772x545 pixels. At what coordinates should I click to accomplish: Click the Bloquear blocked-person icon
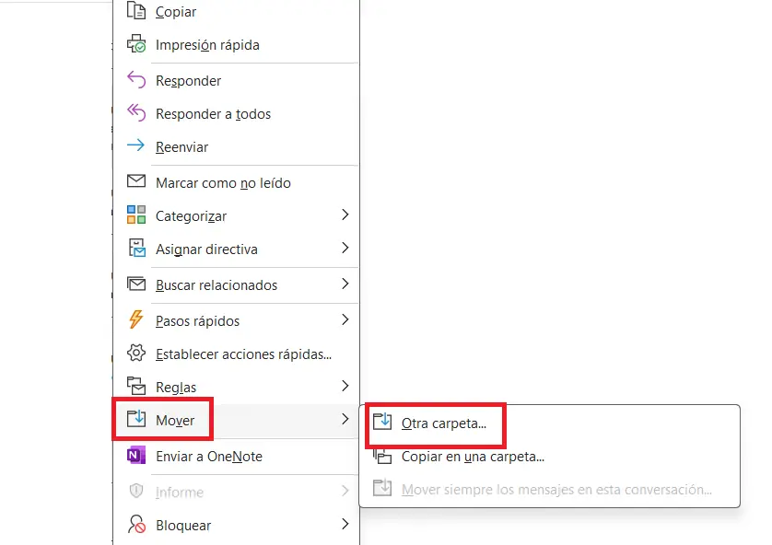coord(135,525)
